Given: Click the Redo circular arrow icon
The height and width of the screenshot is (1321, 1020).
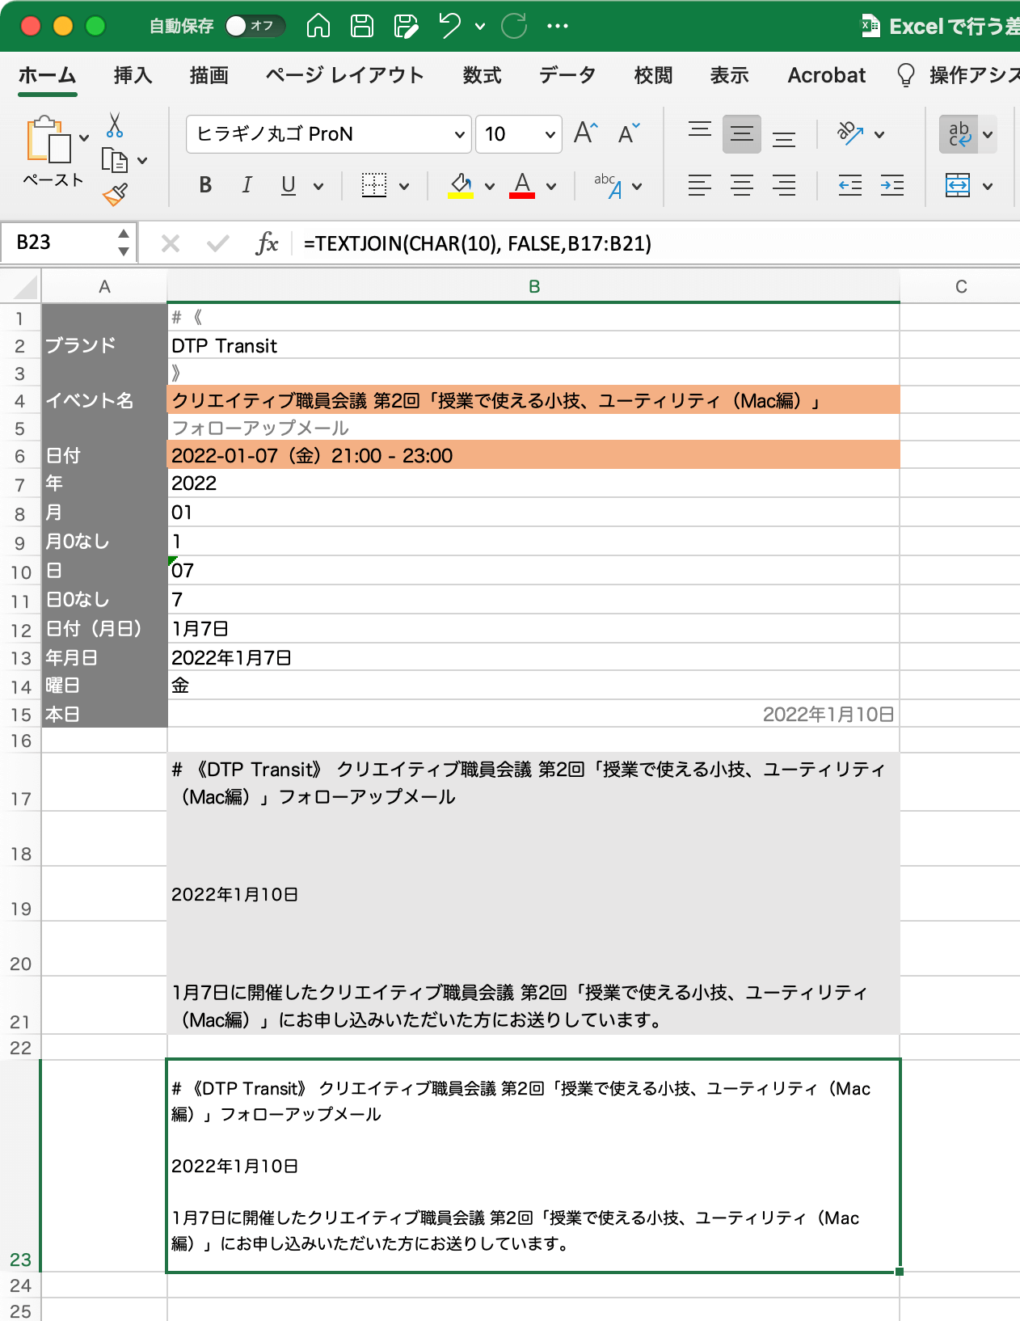Looking at the screenshot, I should click(x=514, y=26).
